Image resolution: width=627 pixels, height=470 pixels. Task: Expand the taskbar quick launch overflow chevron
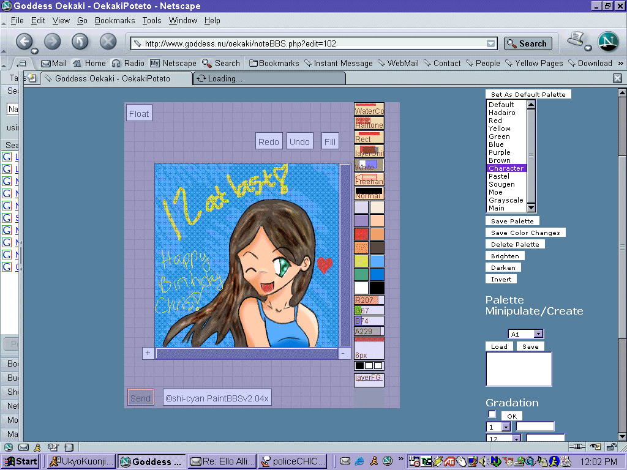coord(400,459)
